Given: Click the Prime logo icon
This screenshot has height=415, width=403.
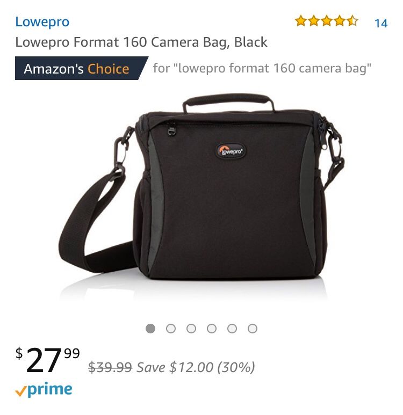Looking at the screenshot, I should (44, 389).
